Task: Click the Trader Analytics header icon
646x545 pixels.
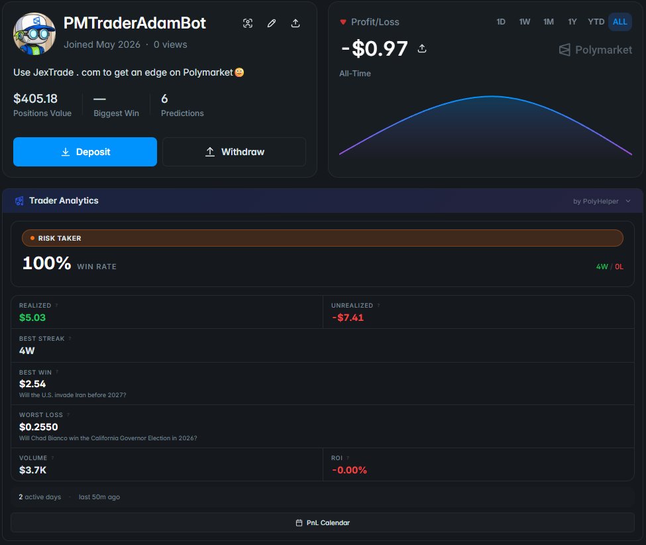Action: 19,201
